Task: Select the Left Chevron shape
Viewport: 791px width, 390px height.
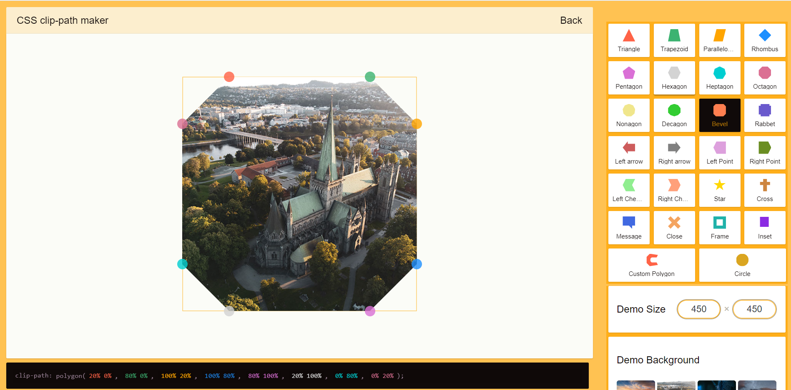Action: 629,190
